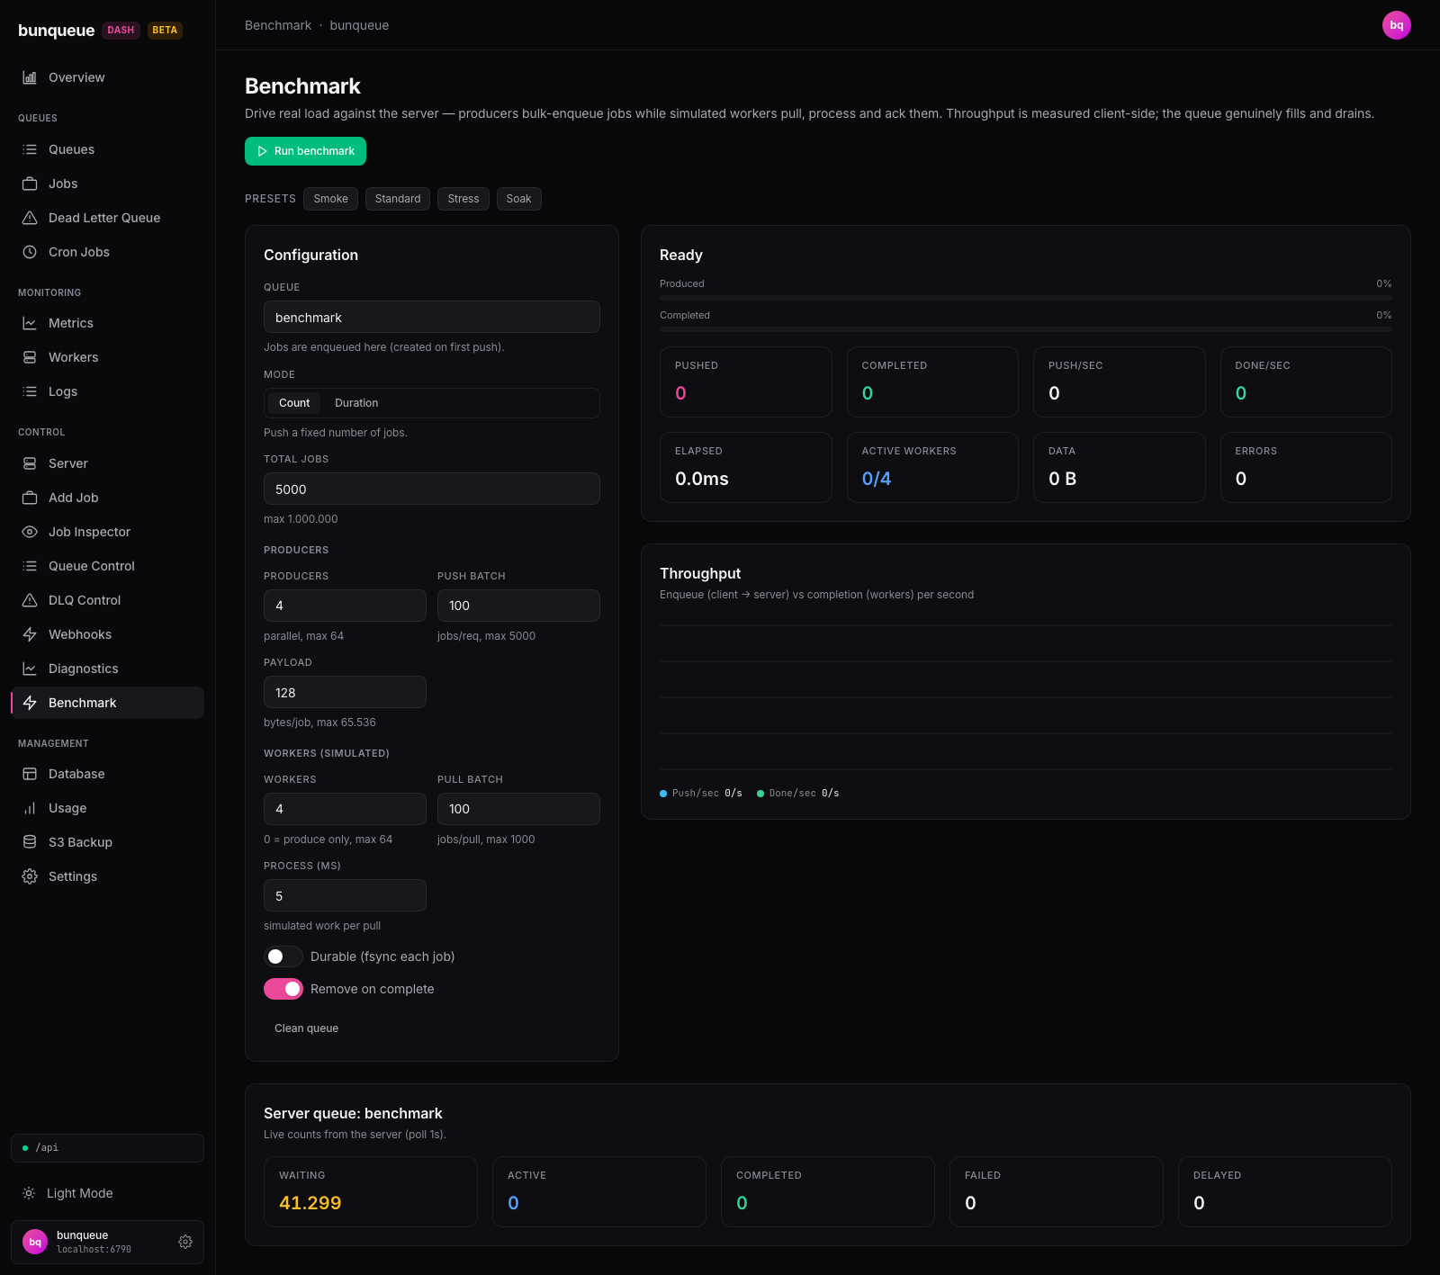1440x1275 pixels.
Task: Open Database management page label
Action: click(76, 774)
